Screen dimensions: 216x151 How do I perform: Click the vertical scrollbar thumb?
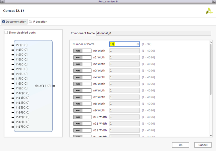pyautogui.click(x=211, y=69)
